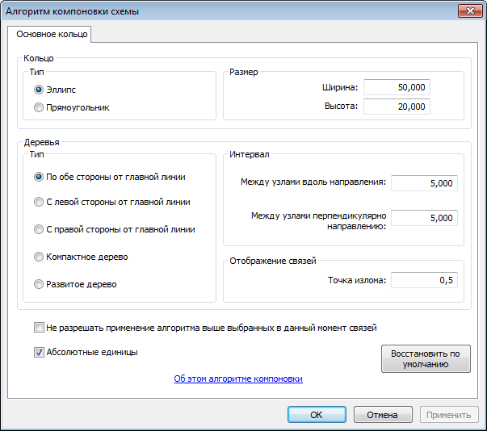Switch to Основное кольцо tab
487x431 pixels.
coord(48,35)
